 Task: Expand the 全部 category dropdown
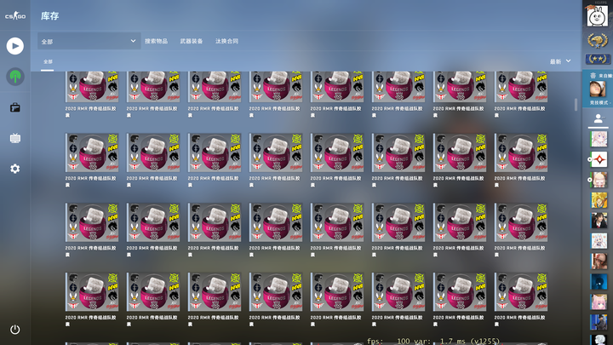[89, 41]
